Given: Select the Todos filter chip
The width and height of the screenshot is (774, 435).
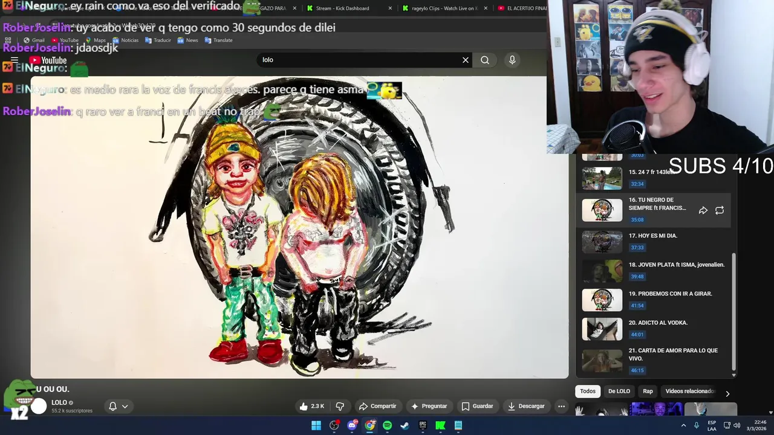Looking at the screenshot, I should click(588, 391).
